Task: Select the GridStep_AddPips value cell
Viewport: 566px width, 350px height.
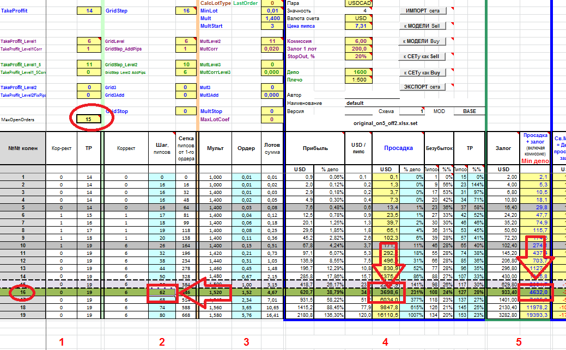Action: tap(186, 48)
